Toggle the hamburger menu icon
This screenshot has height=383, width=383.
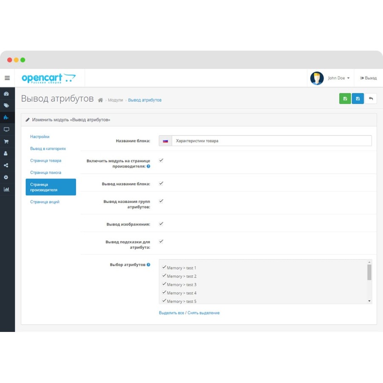tap(7, 78)
